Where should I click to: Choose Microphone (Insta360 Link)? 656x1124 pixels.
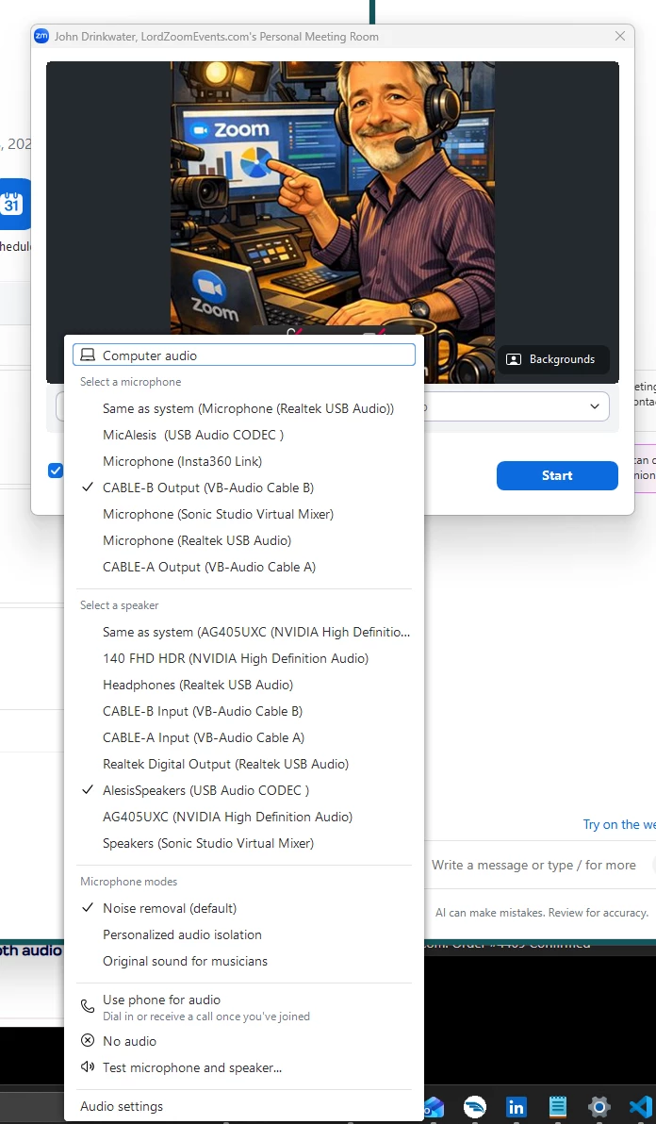click(x=243, y=461)
